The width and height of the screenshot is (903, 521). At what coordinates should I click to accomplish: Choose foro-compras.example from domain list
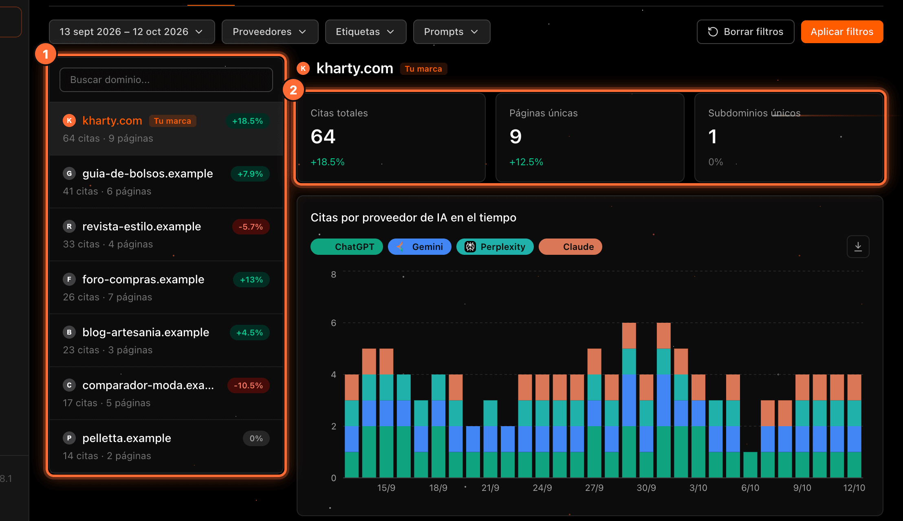tap(166, 287)
